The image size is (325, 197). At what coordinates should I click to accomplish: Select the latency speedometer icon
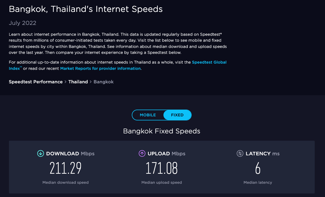pos(240,153)
